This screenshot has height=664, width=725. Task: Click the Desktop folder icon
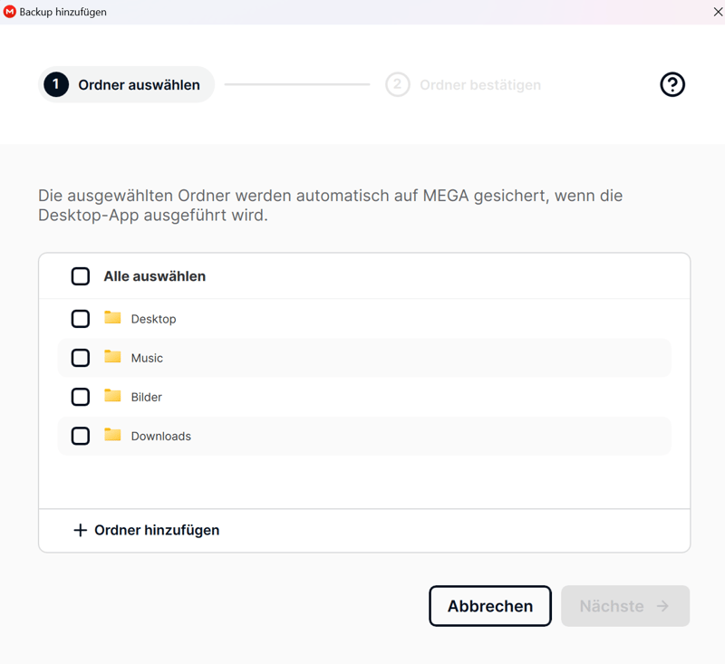pos(112,318)
